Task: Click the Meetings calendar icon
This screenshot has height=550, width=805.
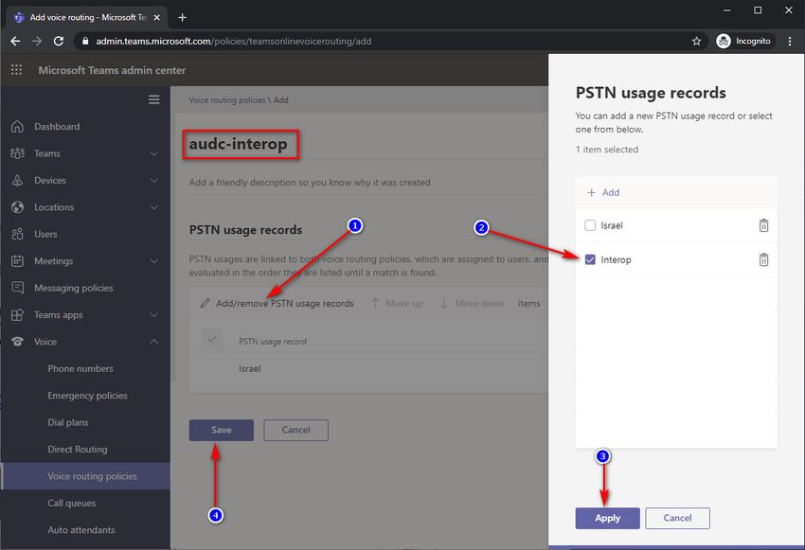Action: [17, 260]
